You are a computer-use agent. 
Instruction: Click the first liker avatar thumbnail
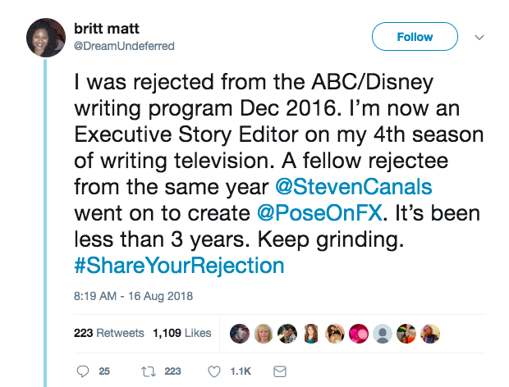pyautogui.click(x=240, y=333)
